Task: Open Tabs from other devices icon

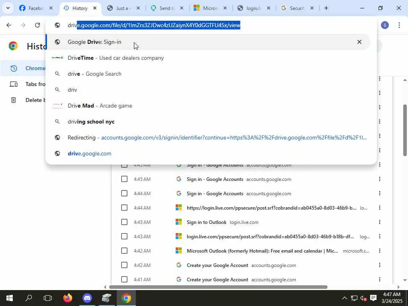Action: coord(14,84)
